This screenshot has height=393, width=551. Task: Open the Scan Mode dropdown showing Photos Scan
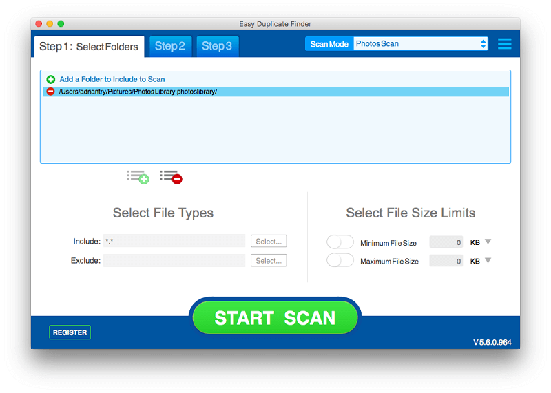pyautogui.click(x=421, y=44)
